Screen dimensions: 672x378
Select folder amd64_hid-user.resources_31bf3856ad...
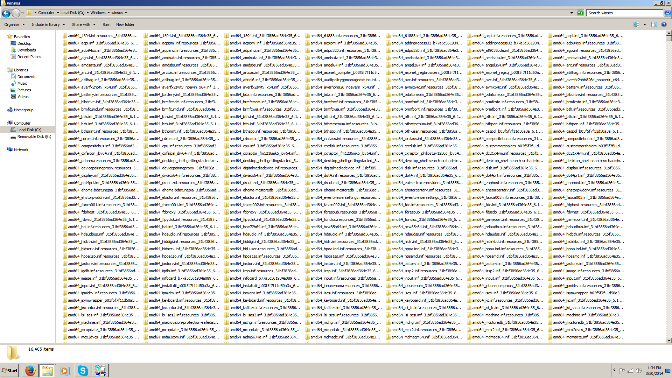pos(262,249)
